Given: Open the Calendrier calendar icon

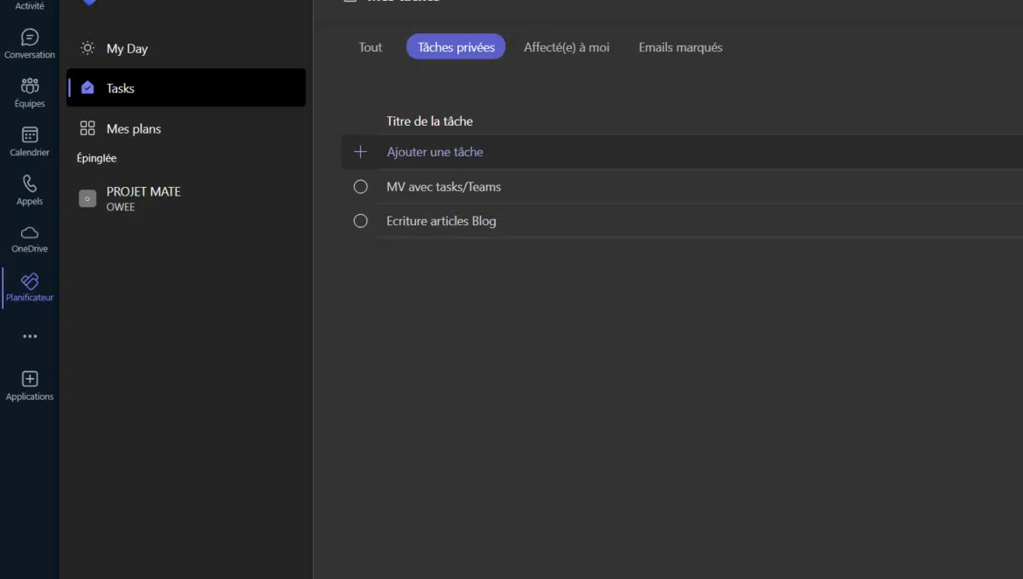Looking at the screenshot, I should 30,135.
